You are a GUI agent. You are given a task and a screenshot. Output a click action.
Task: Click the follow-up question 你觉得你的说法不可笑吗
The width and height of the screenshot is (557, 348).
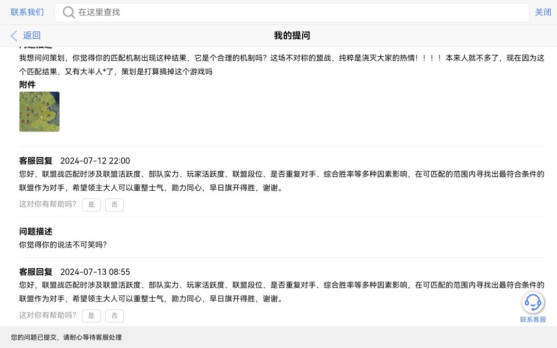pyautogui.click(x=63, y=245)
